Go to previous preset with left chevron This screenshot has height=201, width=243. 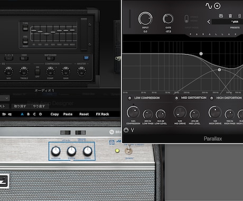209,22
